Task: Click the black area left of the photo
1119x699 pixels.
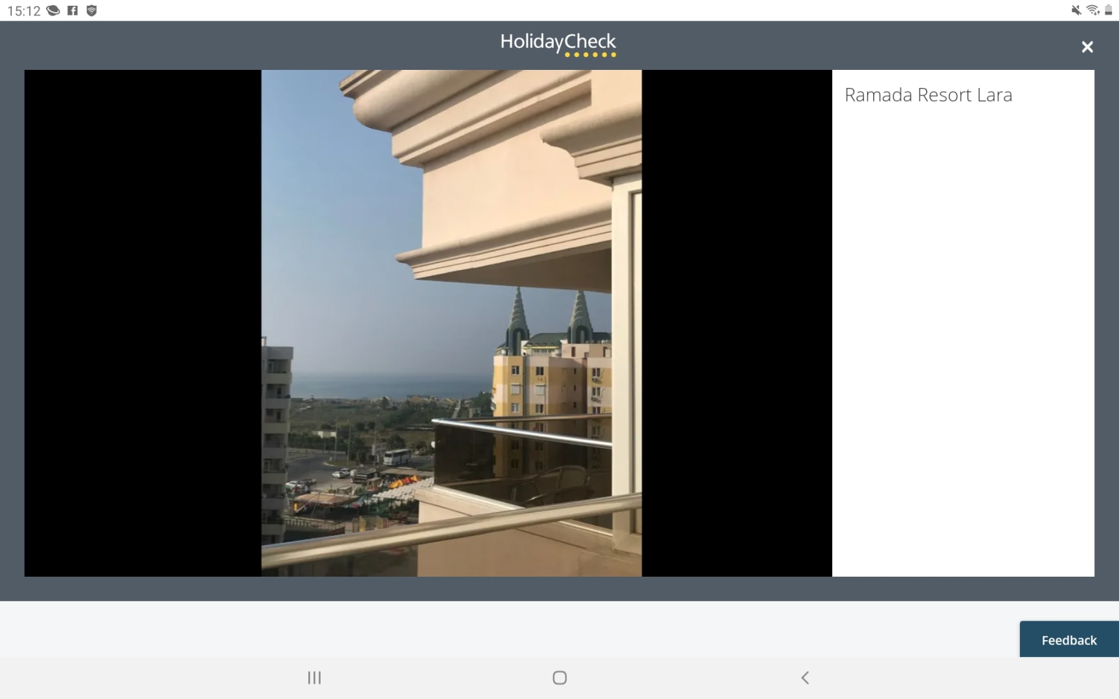Action: click(142, 324)
